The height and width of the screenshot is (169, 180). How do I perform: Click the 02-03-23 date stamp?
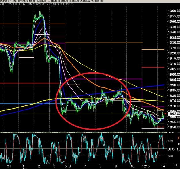65,4
